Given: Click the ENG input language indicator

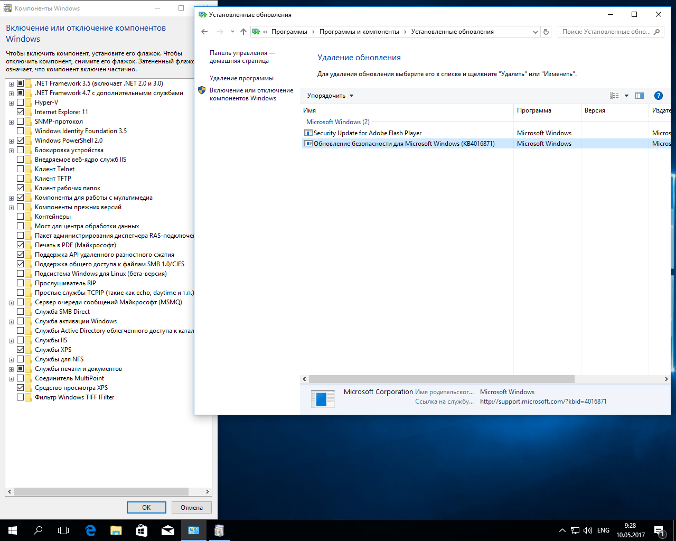Looking at the screenshot, I should tap(603, 530).
